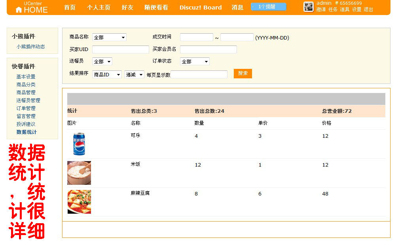Focus the 每页显示数 input field
Viewport: 398px width, 241px height.
[199, 74]
